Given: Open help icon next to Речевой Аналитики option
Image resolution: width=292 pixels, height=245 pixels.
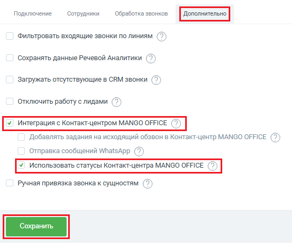Looking at the screenshot, I should (151, 59).
